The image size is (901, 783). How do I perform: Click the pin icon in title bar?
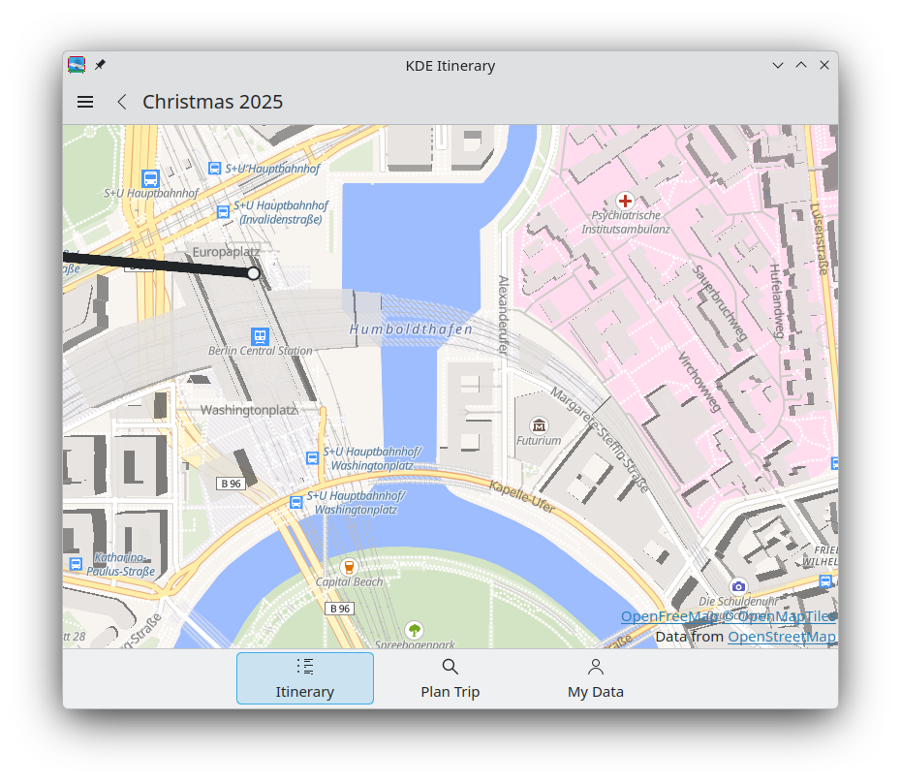point(100,65)
